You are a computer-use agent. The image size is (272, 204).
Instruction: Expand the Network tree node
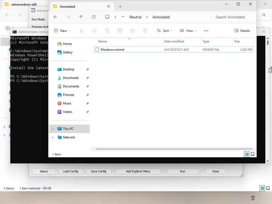53,137
